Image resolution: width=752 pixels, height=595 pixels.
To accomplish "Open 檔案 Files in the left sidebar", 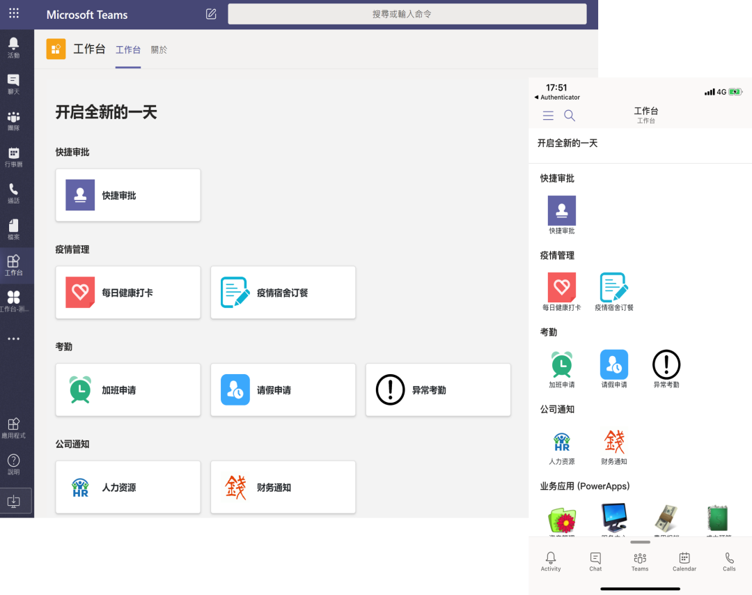I will 14,229.
